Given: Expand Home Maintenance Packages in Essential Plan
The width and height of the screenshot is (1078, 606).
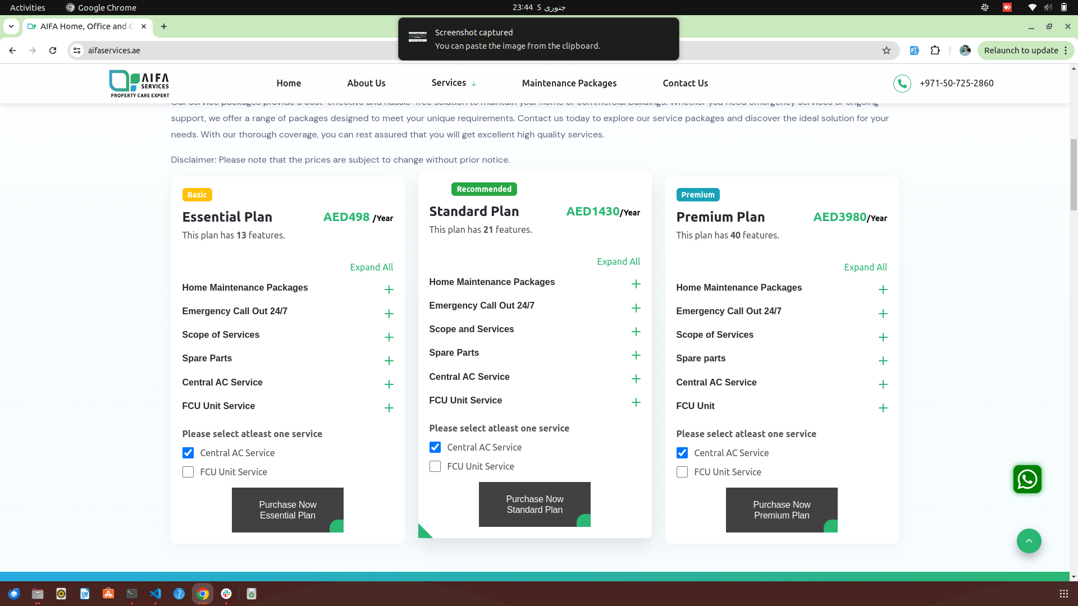Looking at the screenshot, I should 389,290.
